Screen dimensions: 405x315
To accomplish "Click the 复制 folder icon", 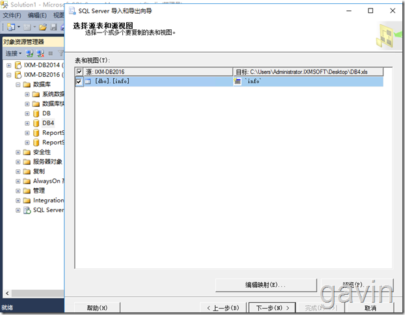I will (x=27, y=171).
